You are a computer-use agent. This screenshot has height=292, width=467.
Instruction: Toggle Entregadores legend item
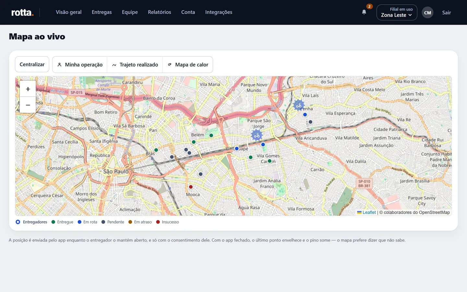(31, 222)
